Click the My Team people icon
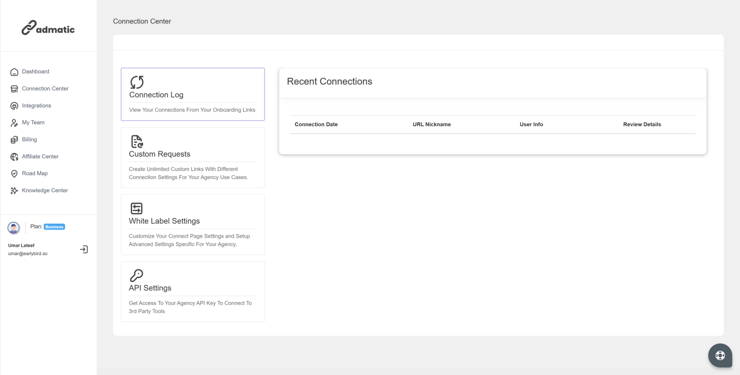Screen dimensions: 740x375 [14, 123]
